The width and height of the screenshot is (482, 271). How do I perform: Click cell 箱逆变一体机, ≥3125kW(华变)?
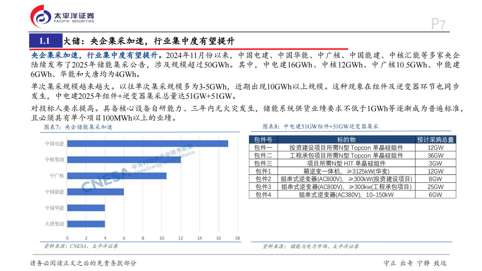click(x=346, y=171)
